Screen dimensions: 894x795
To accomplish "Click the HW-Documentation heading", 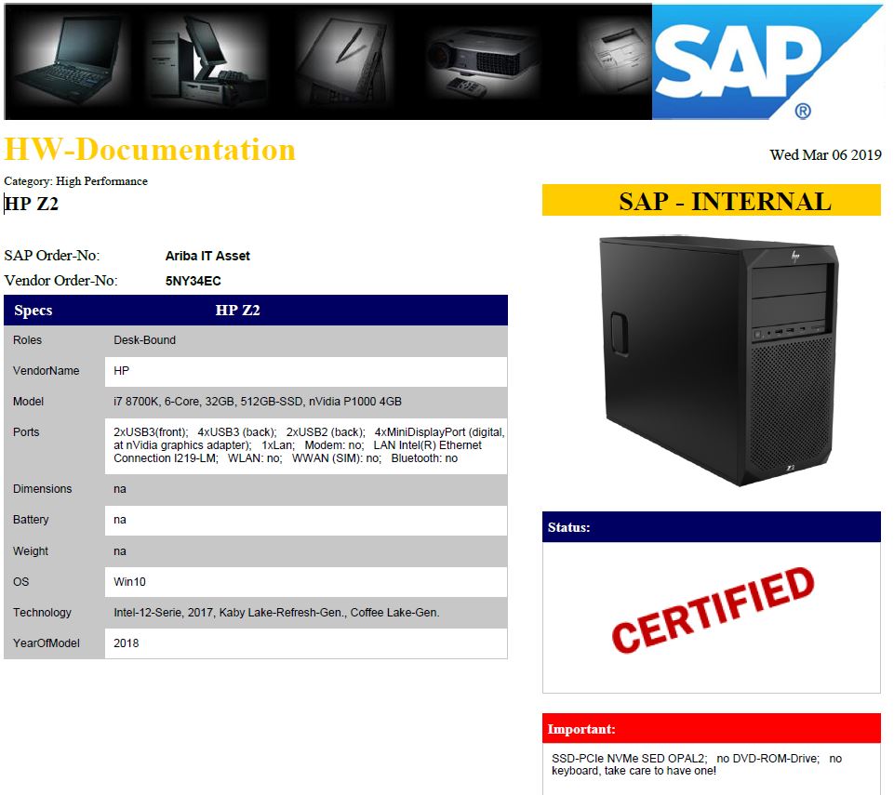I will point(150,150).
